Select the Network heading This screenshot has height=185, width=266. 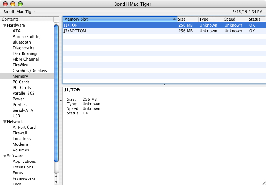point(15,122)
